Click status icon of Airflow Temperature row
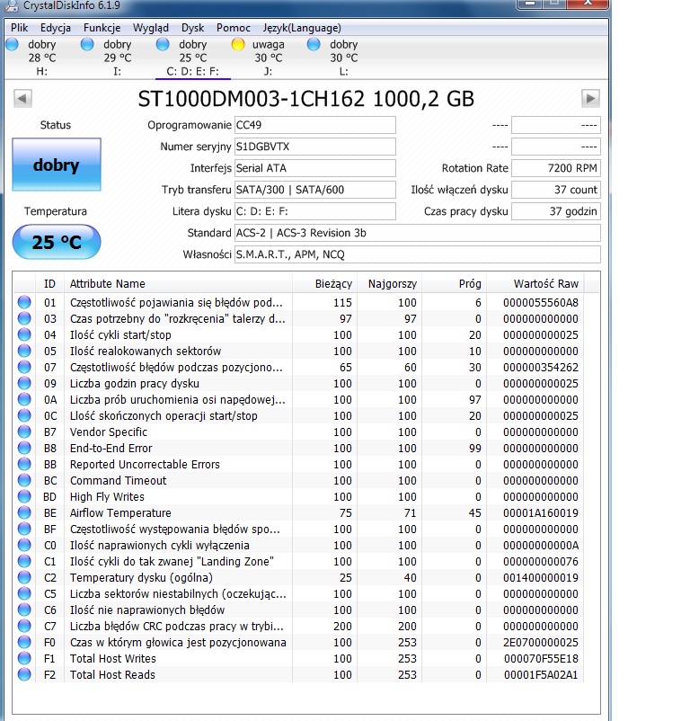The image size is (690, 721). (x=24, y=512)
